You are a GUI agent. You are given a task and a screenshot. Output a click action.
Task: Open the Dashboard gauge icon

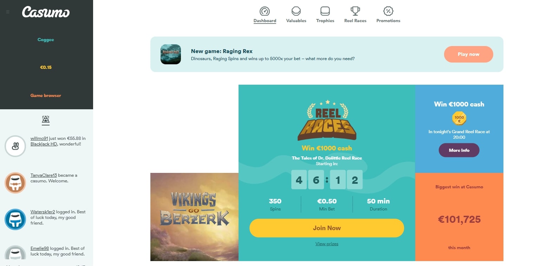(x=265, y=11)
